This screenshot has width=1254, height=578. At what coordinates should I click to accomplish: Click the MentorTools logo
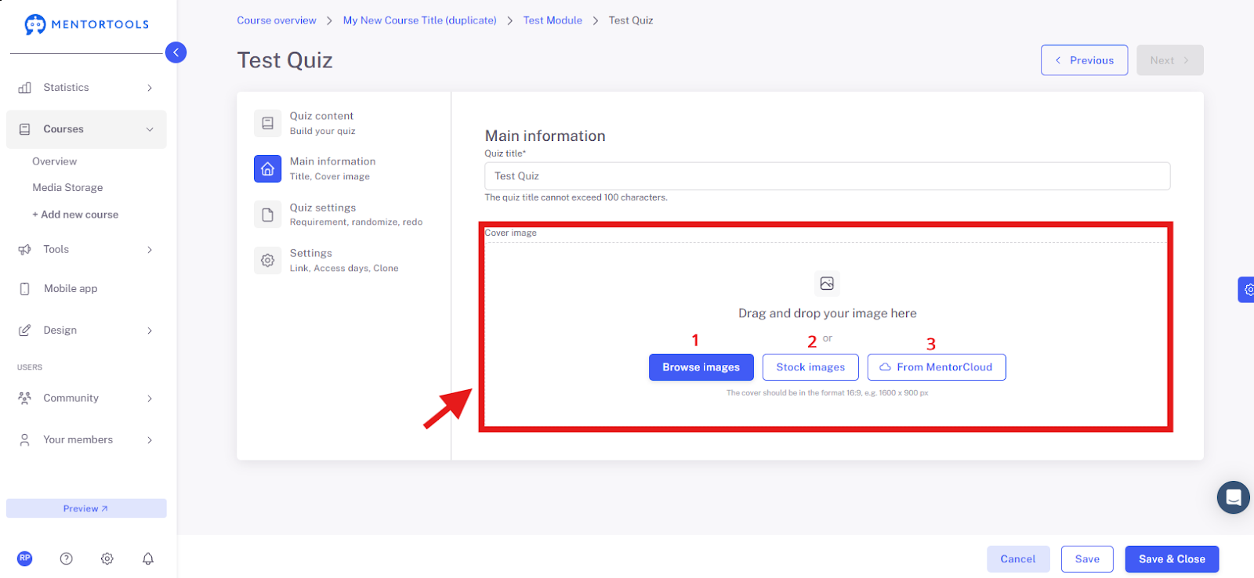point(86,24)
